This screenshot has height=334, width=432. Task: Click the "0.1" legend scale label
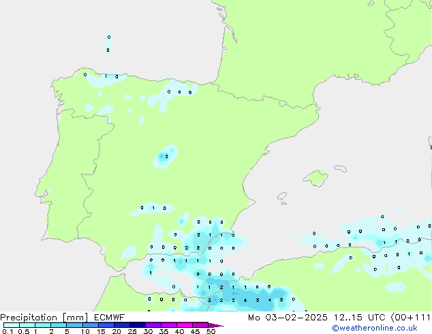7,331
